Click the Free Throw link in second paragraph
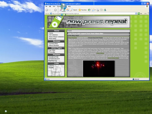The width and height of the screenshot is (152, 114). point(100,53)
